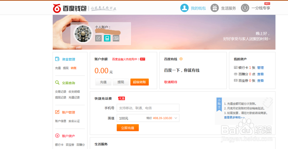
Task: Click the orange 立即充值 button
Action: tap(128, 128)
